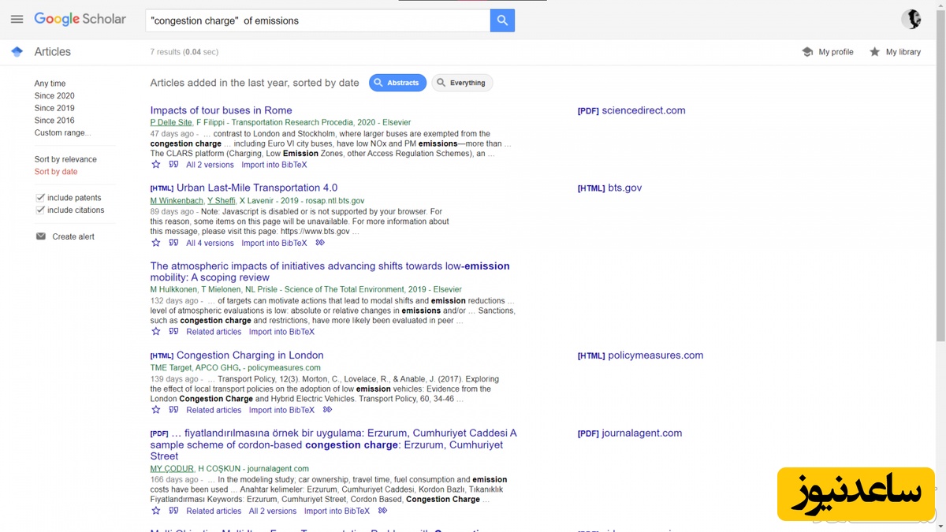
Task: Select Sort by relevance
Action: click(x=65, y=159)
